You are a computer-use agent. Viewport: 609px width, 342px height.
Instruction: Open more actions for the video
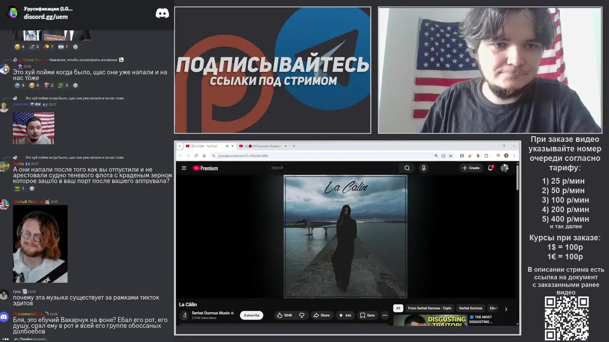click(384, 315)
